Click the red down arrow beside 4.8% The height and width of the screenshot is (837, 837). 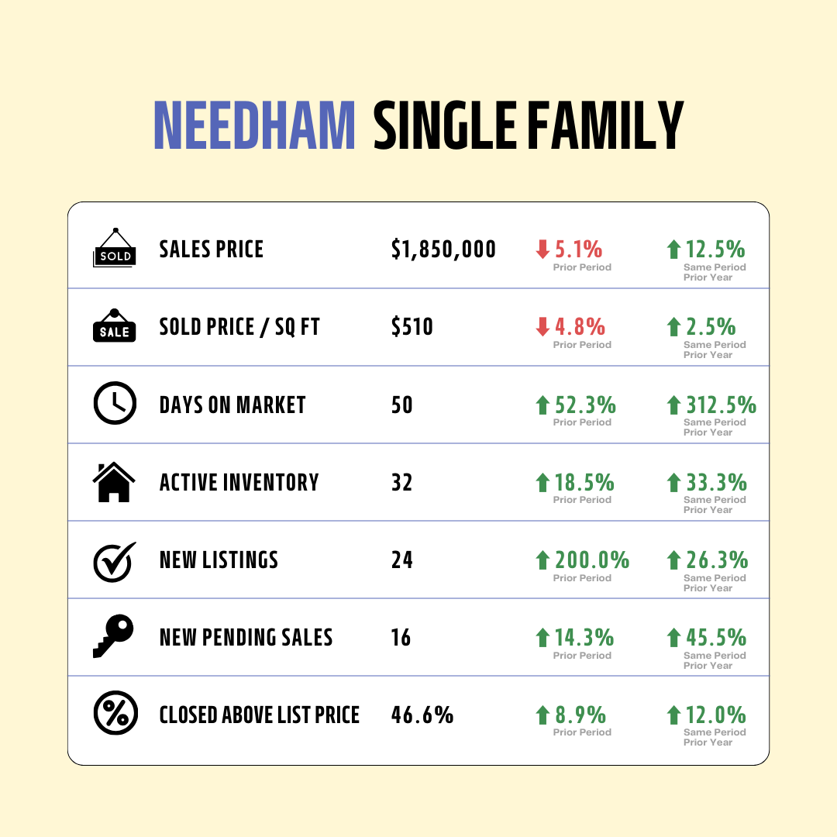coord(542,327)
